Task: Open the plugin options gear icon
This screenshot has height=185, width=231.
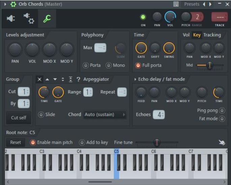Action: pyautogui.click(x=13, y=4)
